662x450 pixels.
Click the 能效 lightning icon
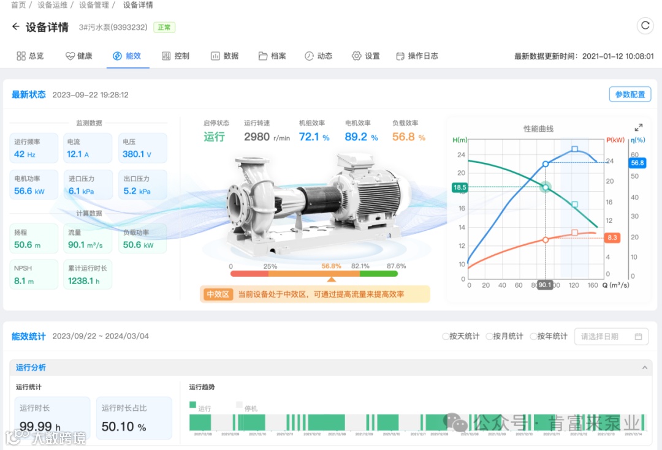pos(117,56)
